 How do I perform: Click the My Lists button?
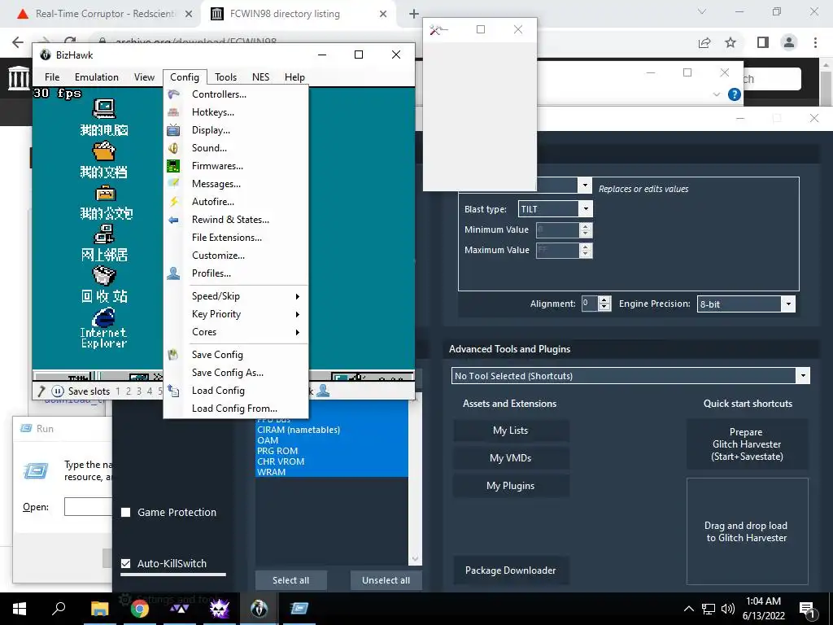pyautogui.click(x=511, y=431)
